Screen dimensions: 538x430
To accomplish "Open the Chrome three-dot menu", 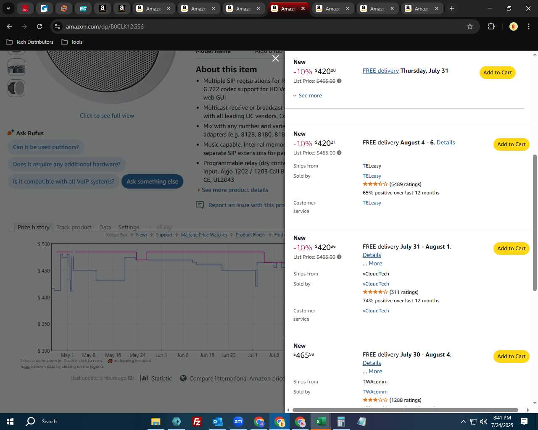I will pos(529,26).
